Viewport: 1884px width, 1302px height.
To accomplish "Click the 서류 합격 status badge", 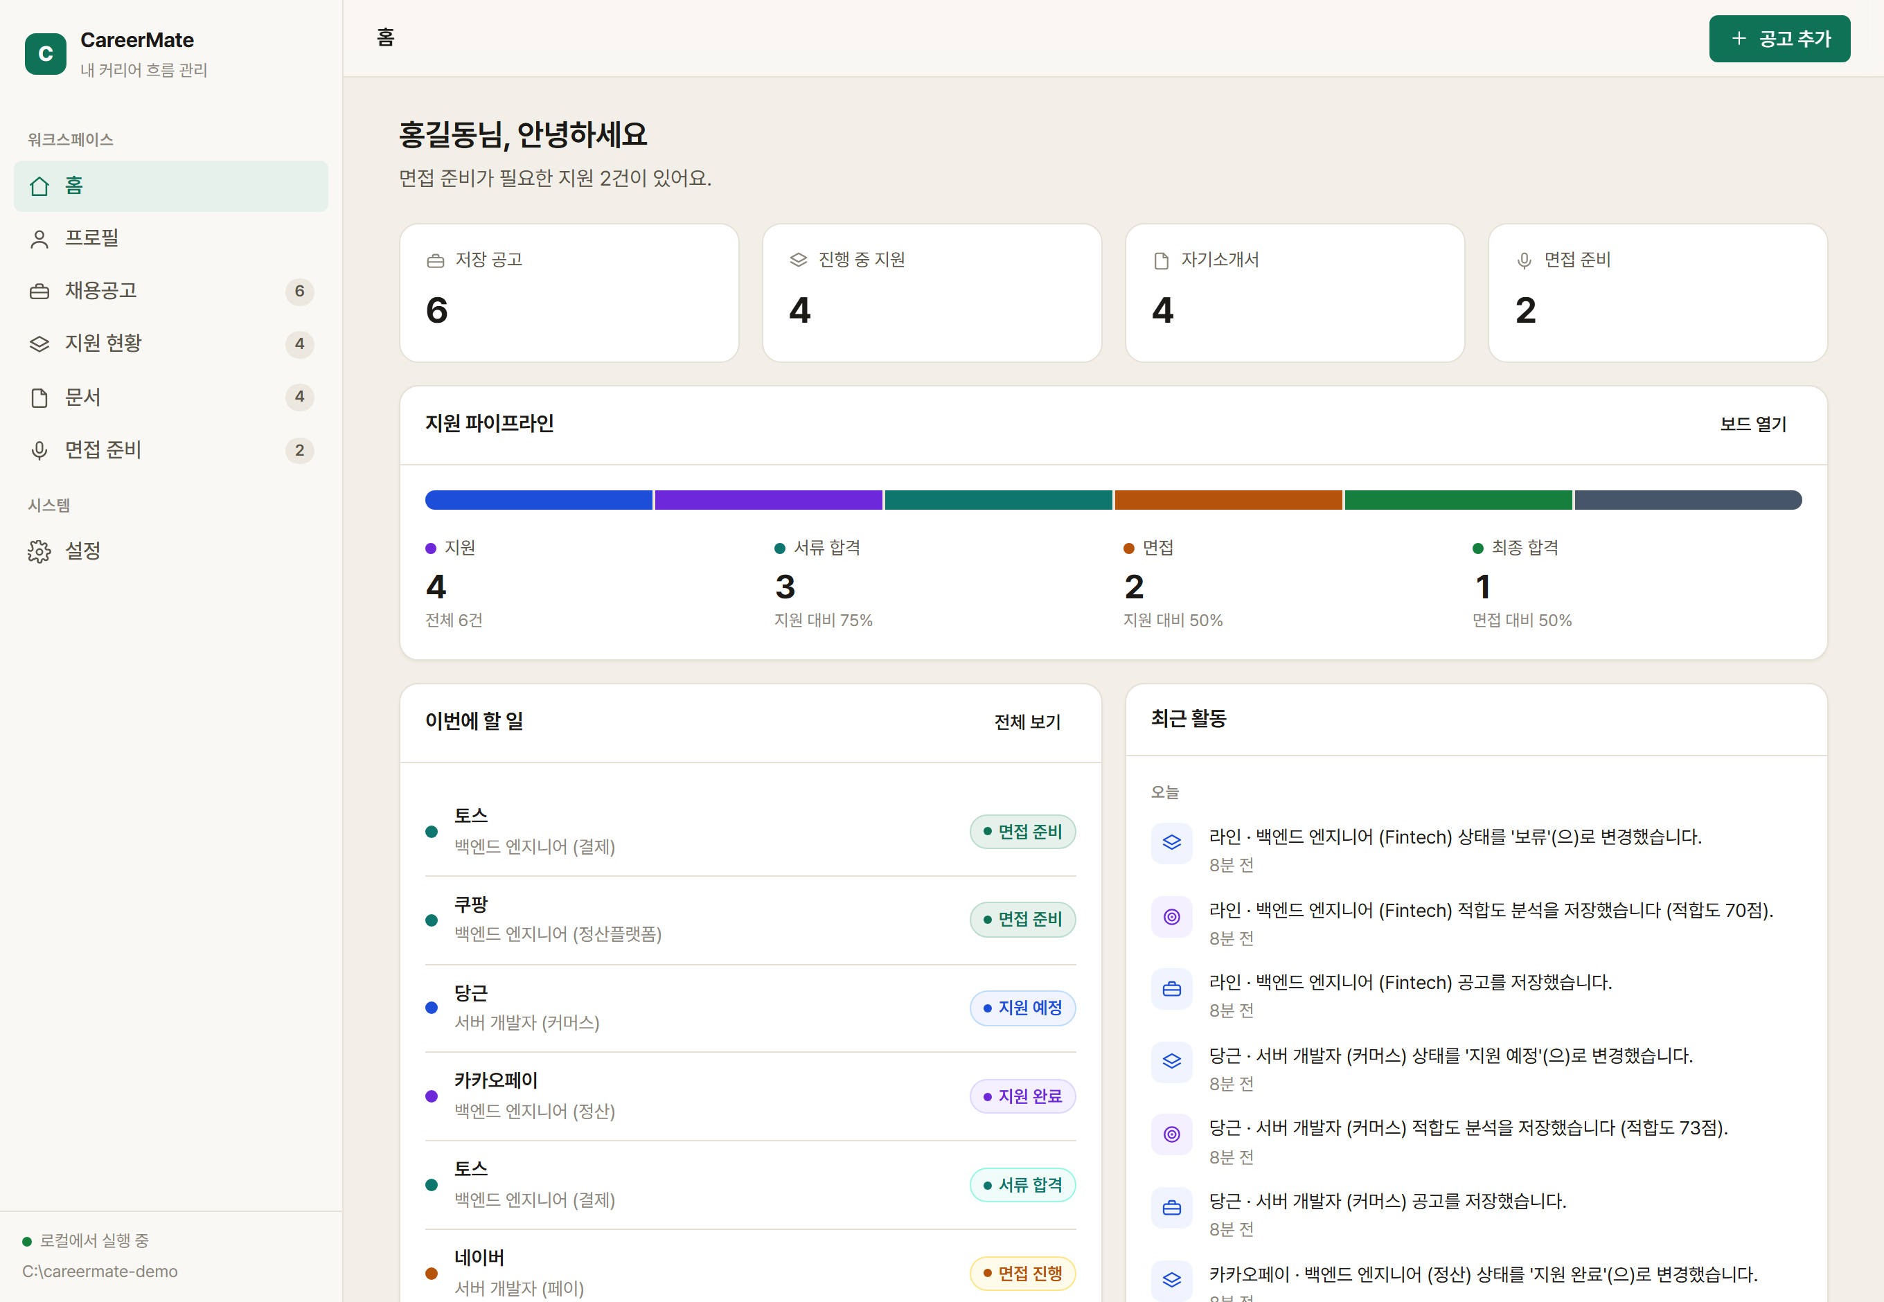I will point(1022,1186).
